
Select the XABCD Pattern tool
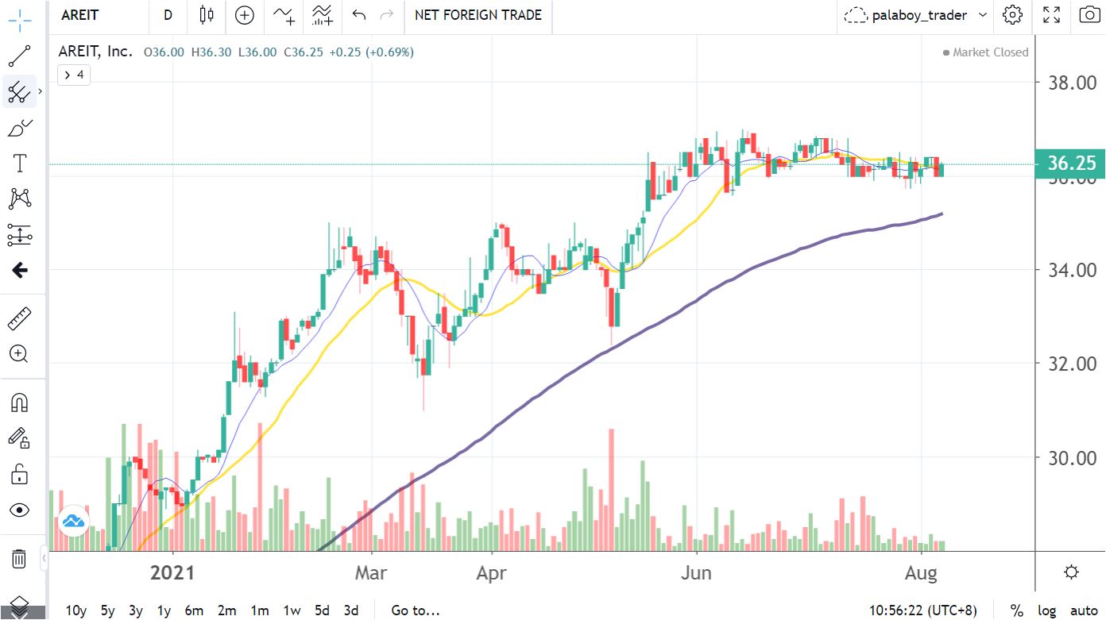[17, 198]
